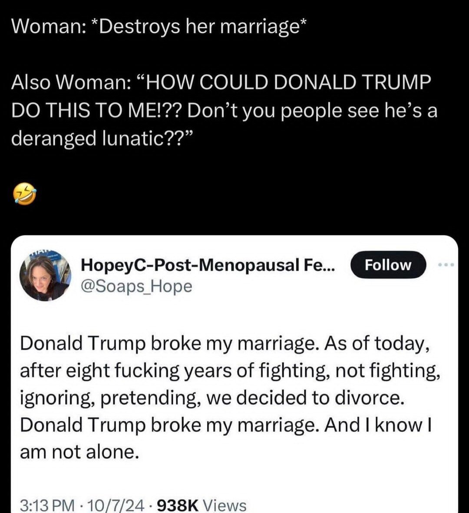
Task: Open the @Soaps_Hope handle link
Action: click(136, 286)
